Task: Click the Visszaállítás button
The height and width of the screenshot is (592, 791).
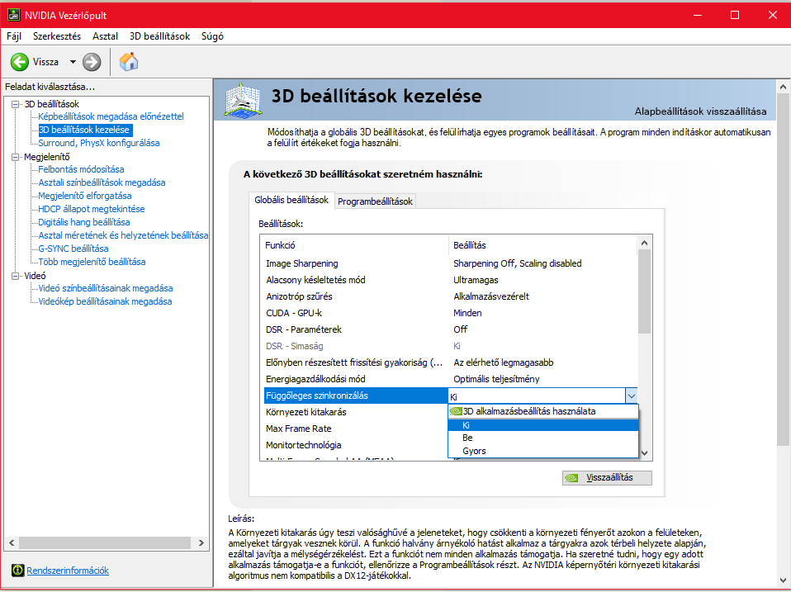Action: coord(607,477)
